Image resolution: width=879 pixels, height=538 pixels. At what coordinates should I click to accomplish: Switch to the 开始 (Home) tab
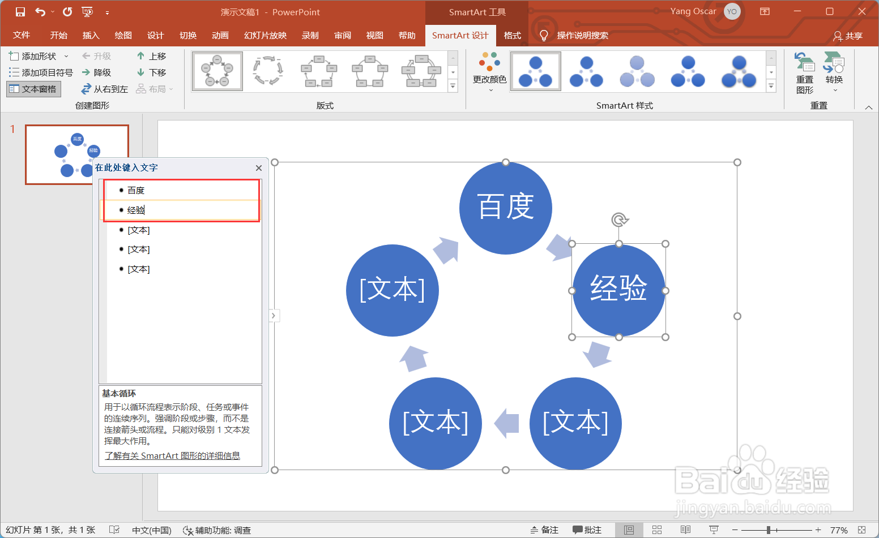(58, 35)
